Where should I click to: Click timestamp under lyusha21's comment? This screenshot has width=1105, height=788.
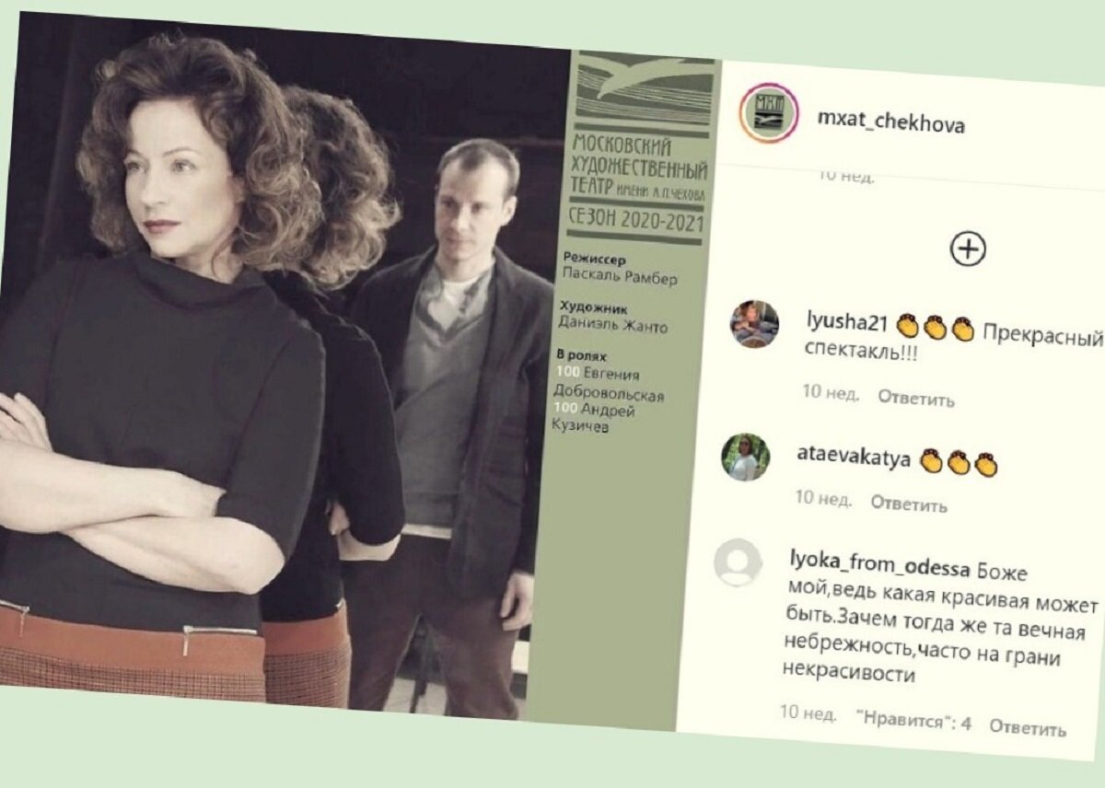[x=830, y=392]
